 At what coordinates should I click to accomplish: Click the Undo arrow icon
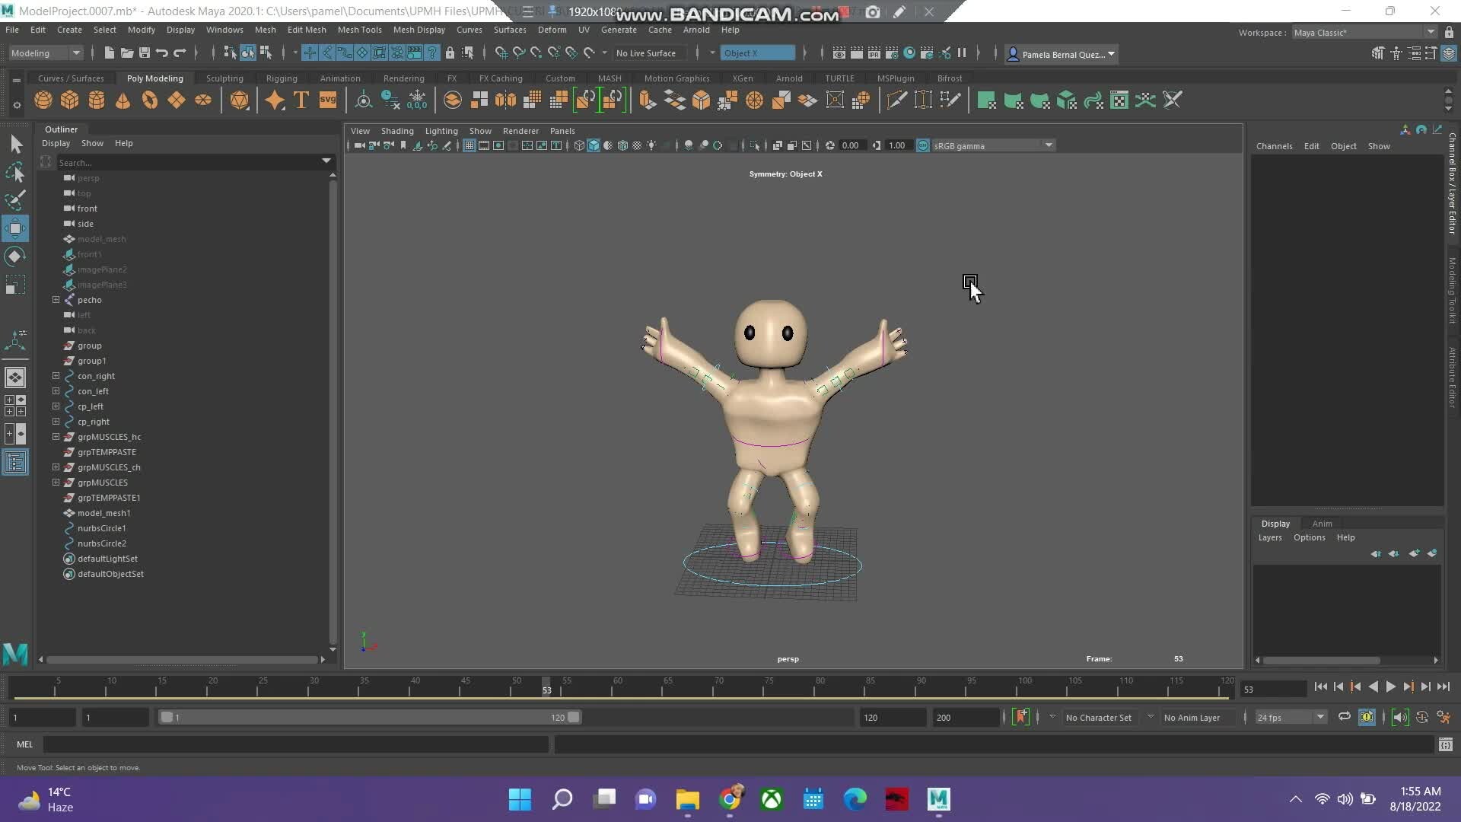click(162, 53)
